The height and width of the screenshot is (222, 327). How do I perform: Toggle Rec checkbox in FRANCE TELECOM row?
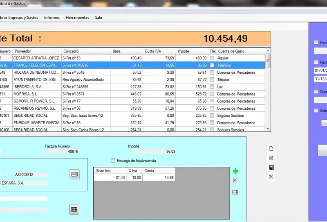(212, 65)
